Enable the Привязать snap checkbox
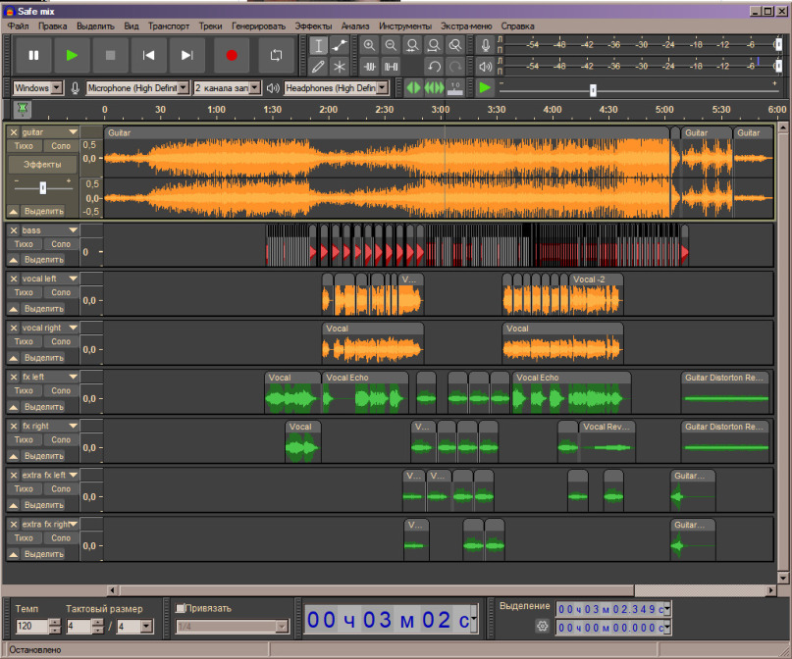This screenshot has width=792, height=659. [181, 608]
